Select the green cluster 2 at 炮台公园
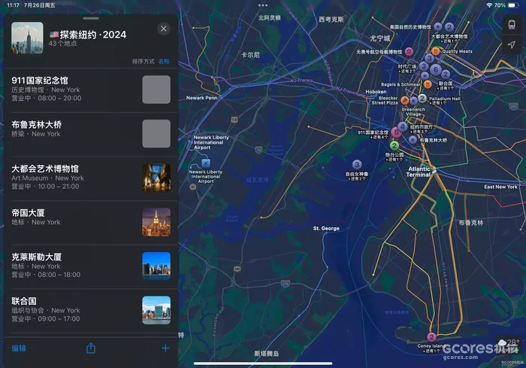The height and width of the screenshot is (368, 526). (394, 145)
